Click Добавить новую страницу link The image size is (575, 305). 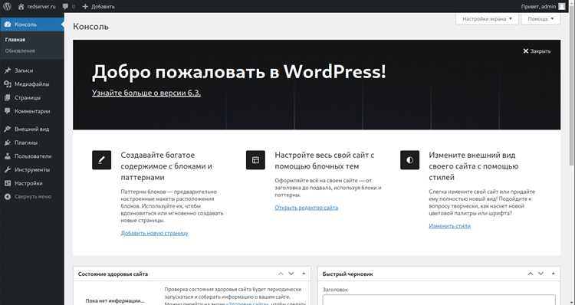pyautogui.click(x=154, y=233)
